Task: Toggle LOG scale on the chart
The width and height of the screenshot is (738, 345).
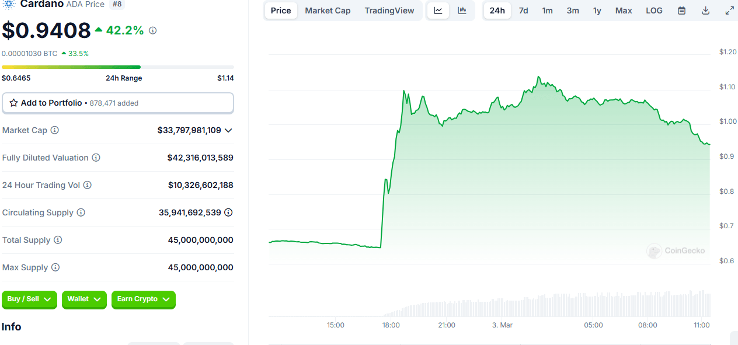Action: pos(654,10)
